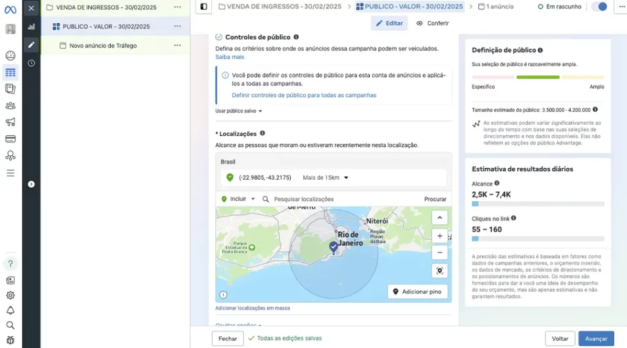Click the Billing card icon in sidebar
Image resolution: width=627 pixels, height=348 pixels.
click(10, 139)
